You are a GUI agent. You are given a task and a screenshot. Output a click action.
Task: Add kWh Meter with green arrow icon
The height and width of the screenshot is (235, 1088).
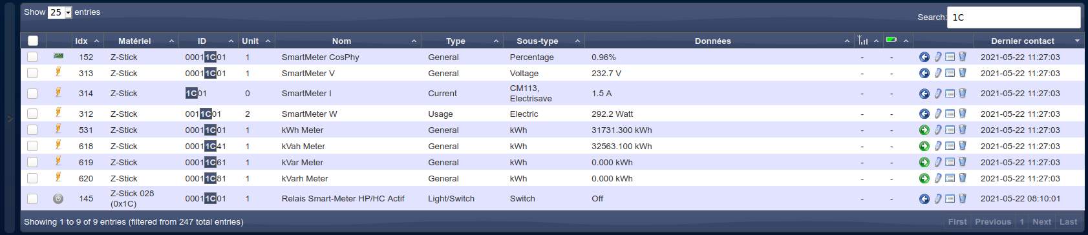tap(924, 130)
